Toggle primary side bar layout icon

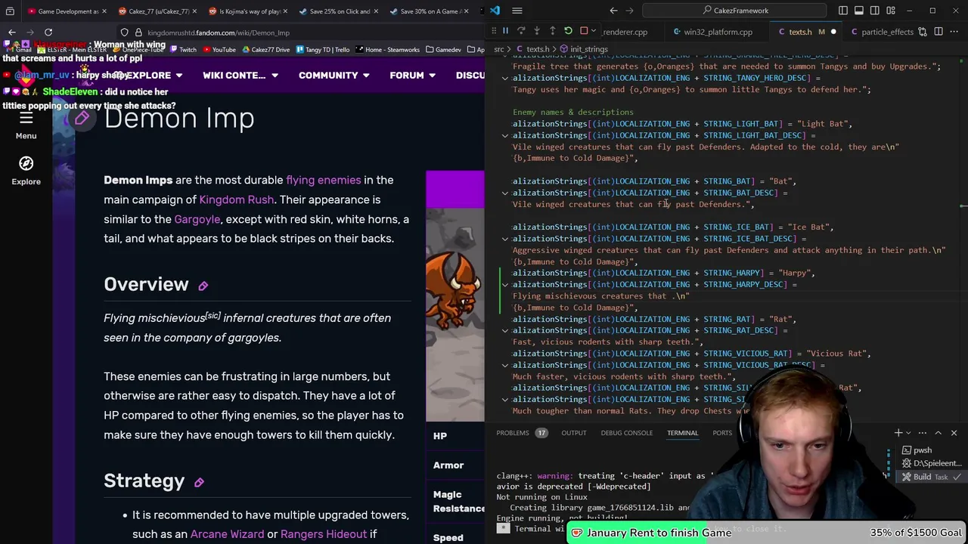[843, 11]
